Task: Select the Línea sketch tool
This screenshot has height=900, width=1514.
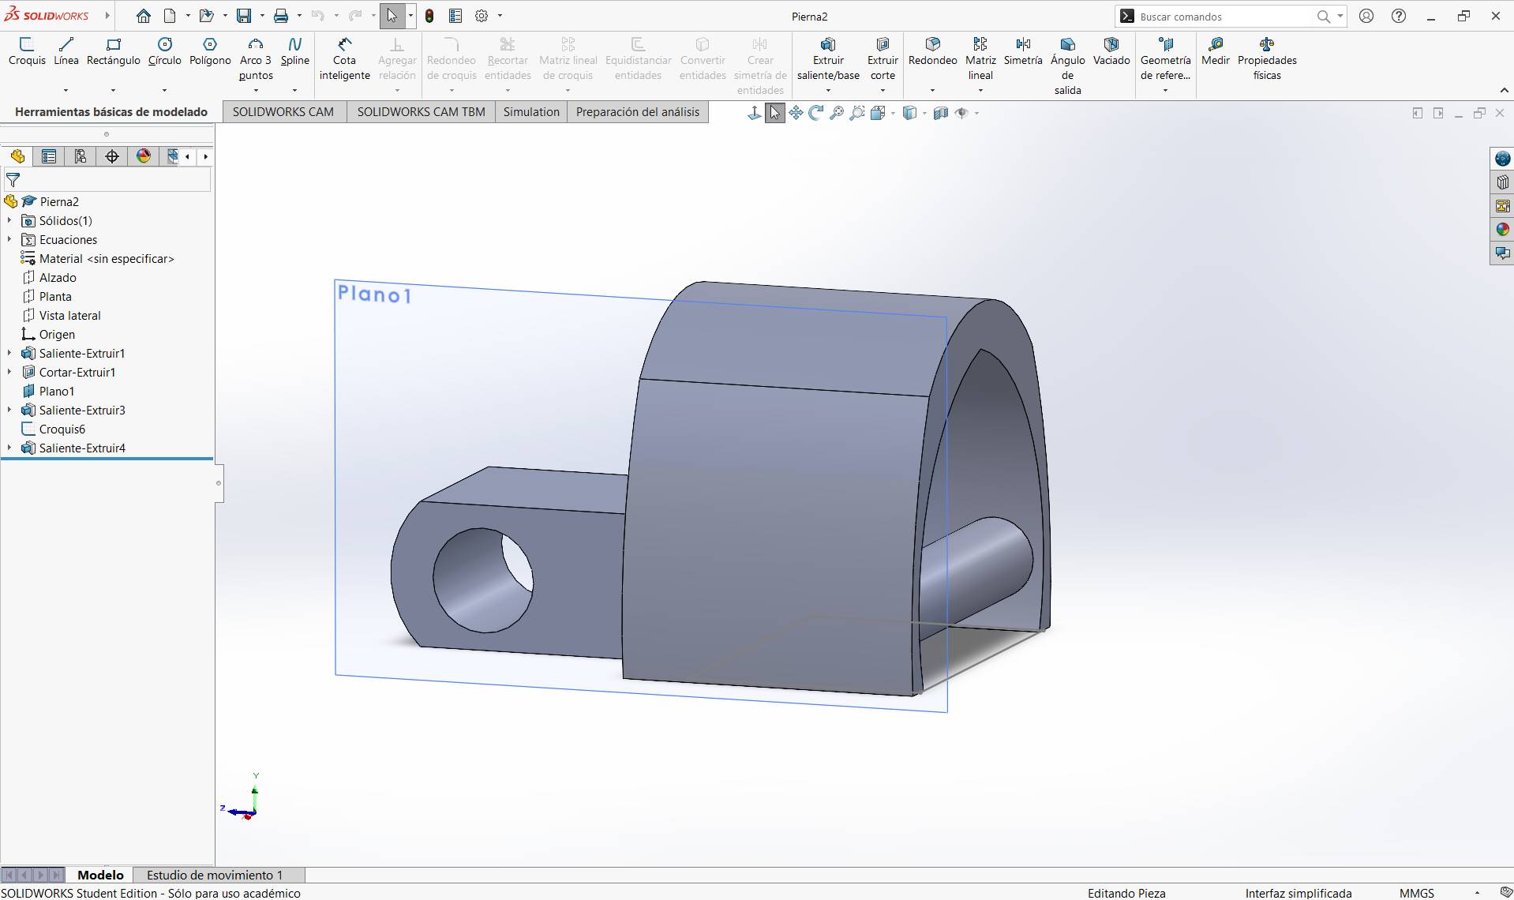Action: coord(66,51)
